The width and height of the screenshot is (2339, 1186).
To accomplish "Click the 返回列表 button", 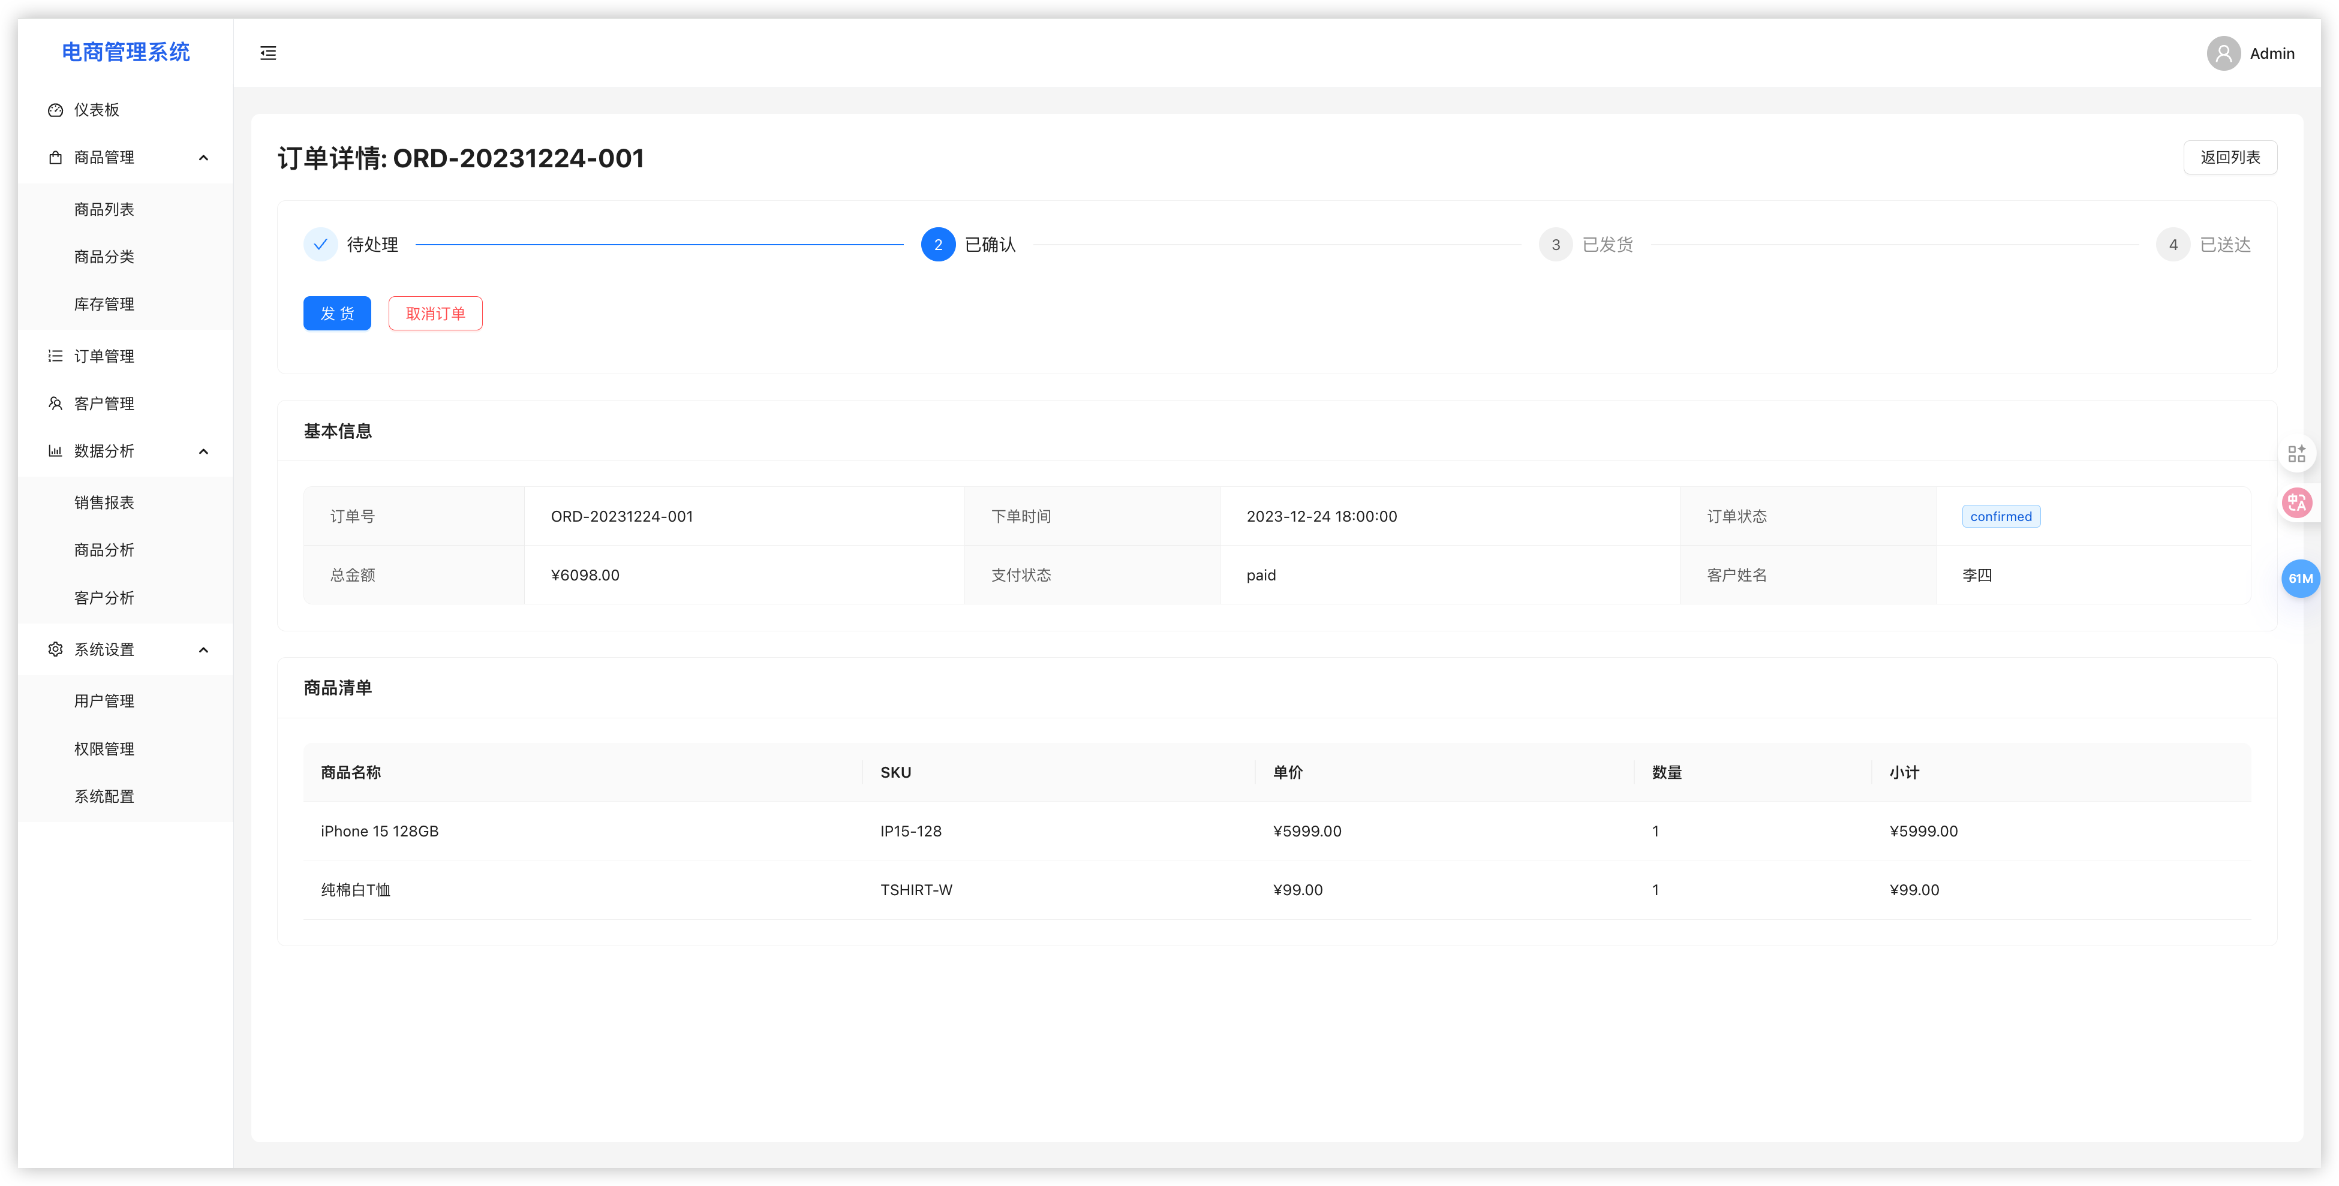I will point(2229,157).
